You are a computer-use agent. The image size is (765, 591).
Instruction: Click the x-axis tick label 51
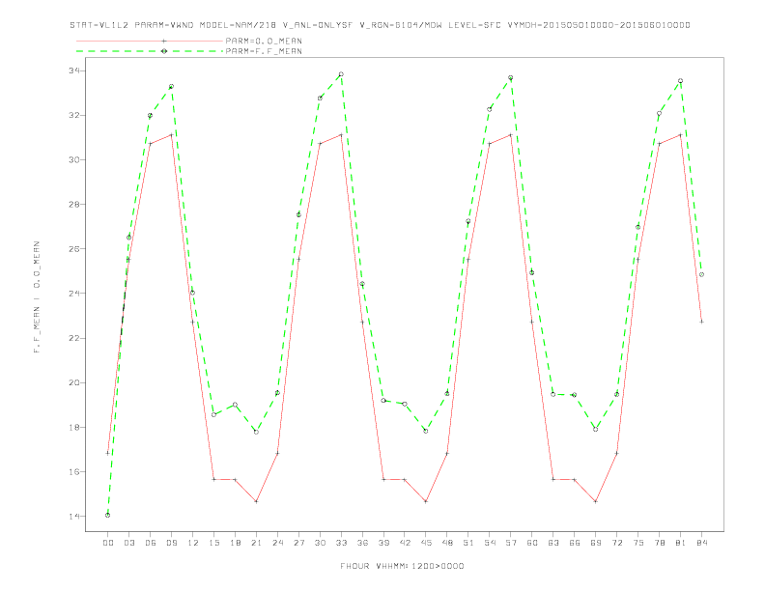tap(468, 543)
